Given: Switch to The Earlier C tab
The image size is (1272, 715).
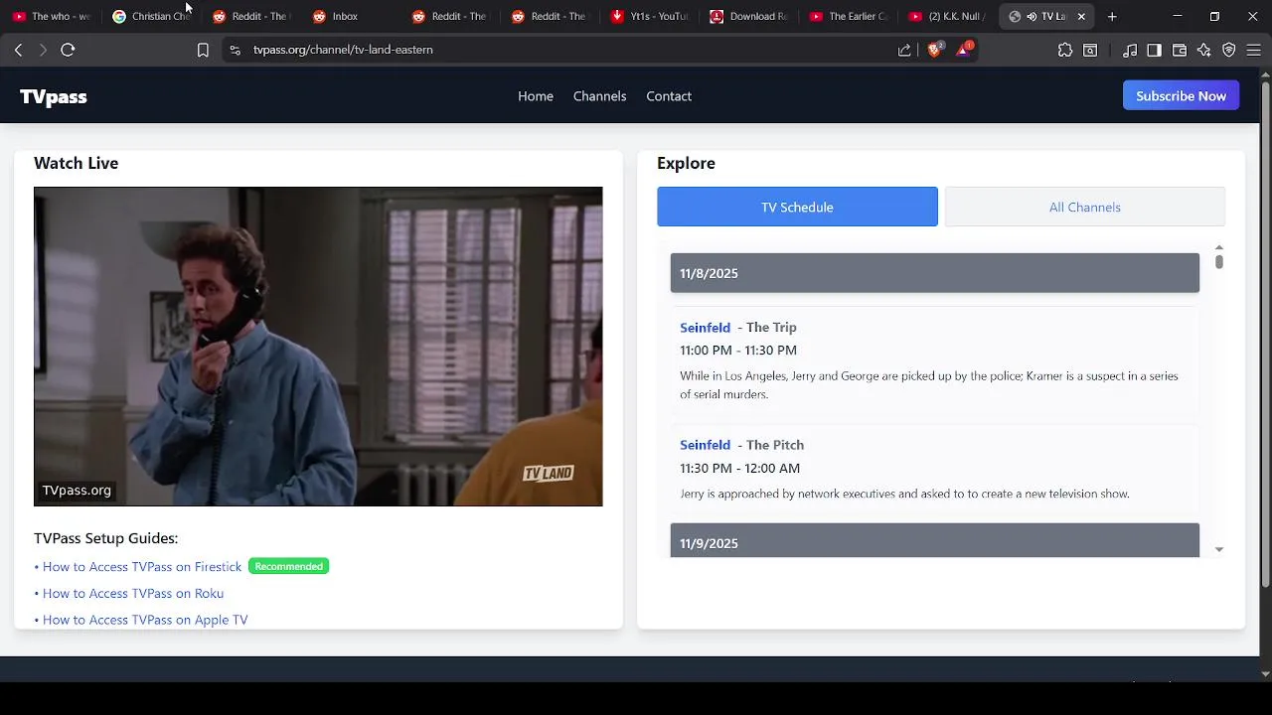Looking at the screenshot, I should (849, 16).
